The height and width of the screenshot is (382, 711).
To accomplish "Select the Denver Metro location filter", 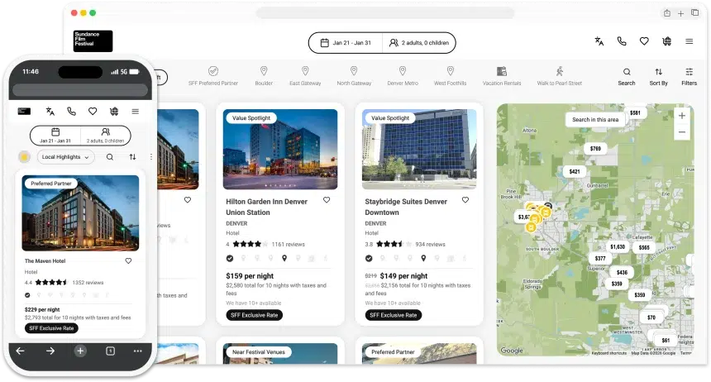I will click(x=403, y=76).
